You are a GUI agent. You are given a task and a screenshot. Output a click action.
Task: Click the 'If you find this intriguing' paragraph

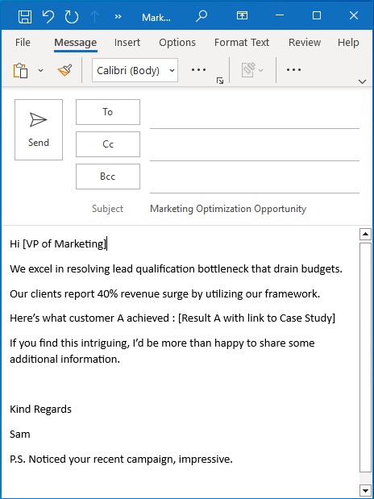[162, 351]
